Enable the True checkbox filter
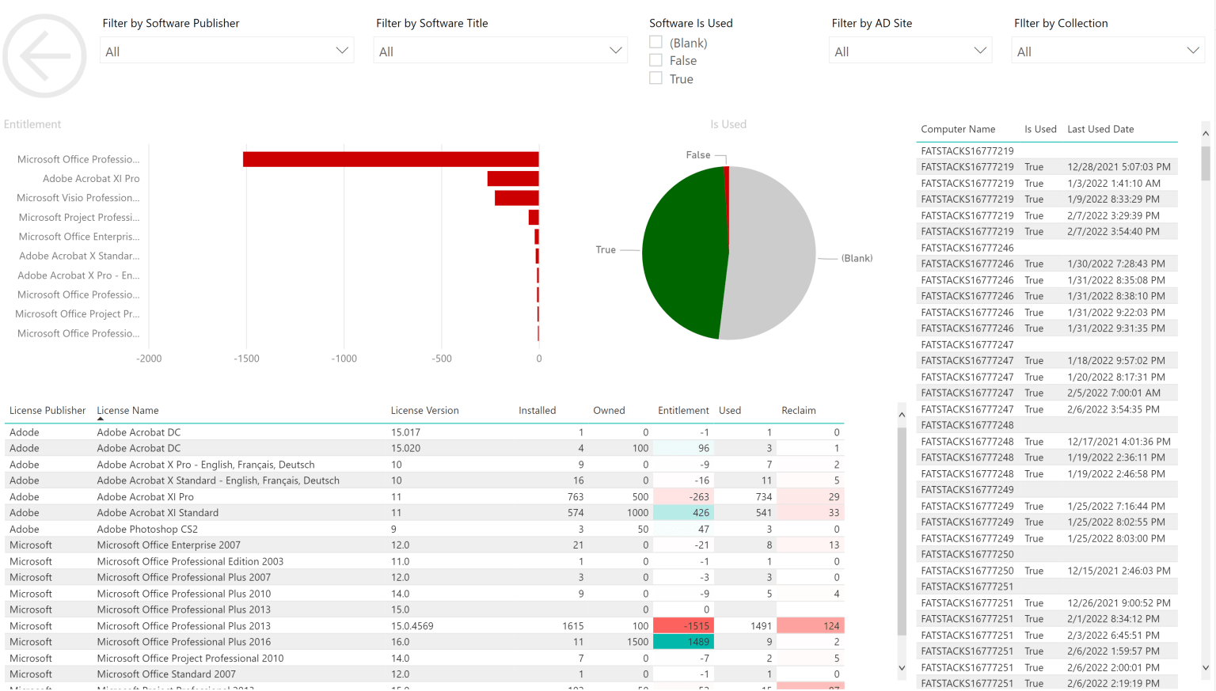Image resolution: width=1216 pixels, height=691 pixels. 655,79
